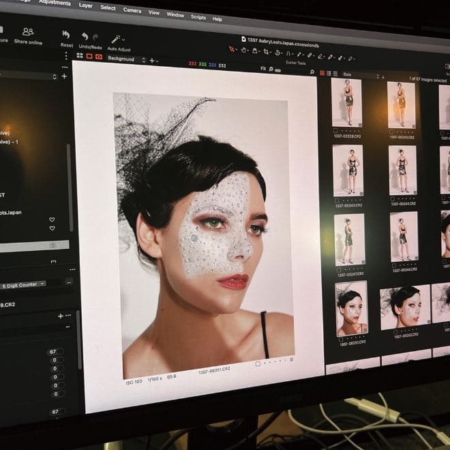Toggle color tag box under 1307-00248.CR2

pyautogui.click(x=395, y=265)
